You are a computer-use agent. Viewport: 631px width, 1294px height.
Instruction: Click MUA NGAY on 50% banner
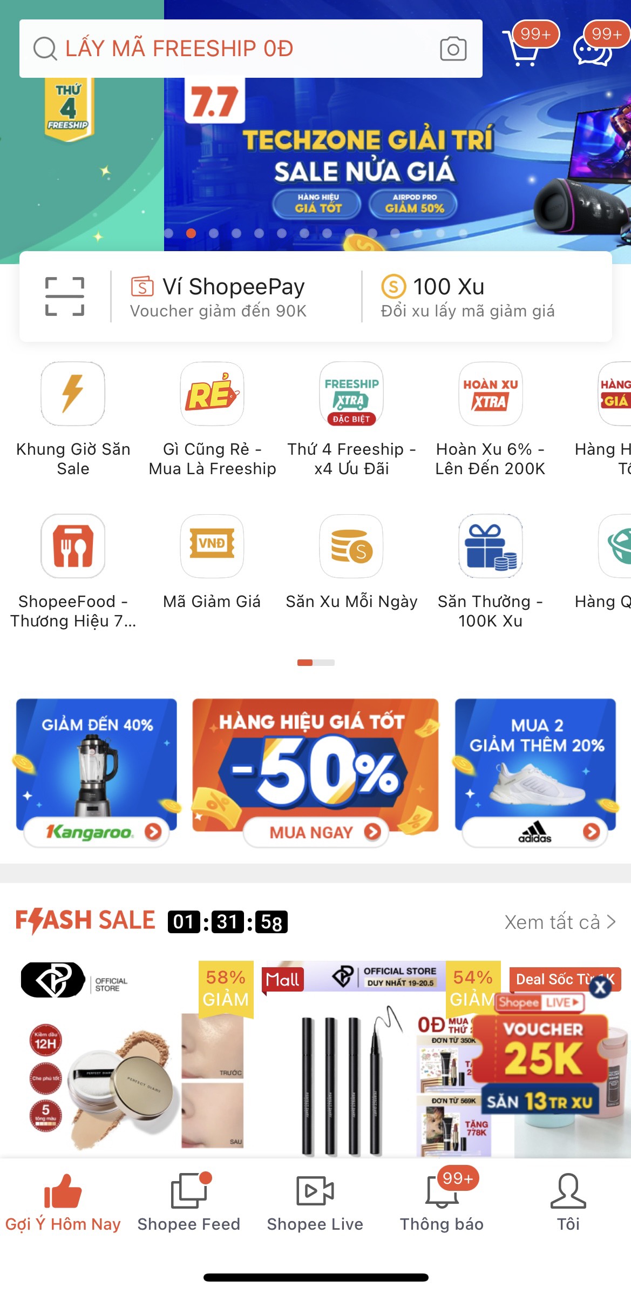[x=316, y=832]
